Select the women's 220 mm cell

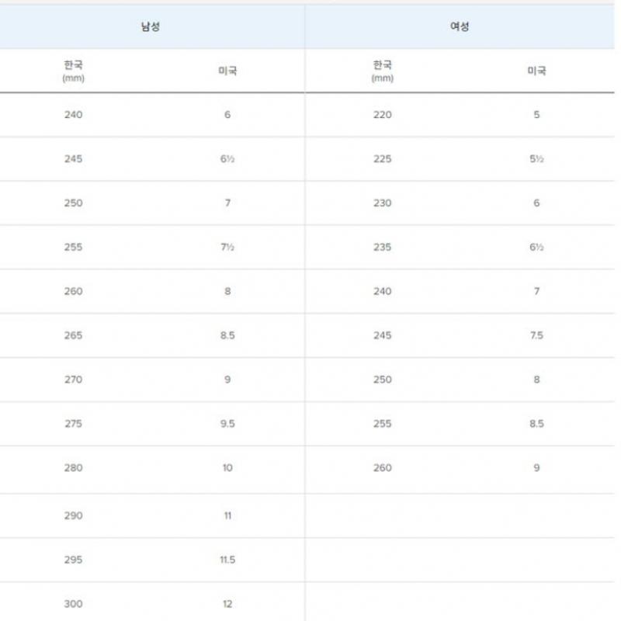(382, 115)
